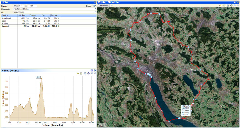Toggle the Höhe / Distanz panel layout icon

point(92,70)
